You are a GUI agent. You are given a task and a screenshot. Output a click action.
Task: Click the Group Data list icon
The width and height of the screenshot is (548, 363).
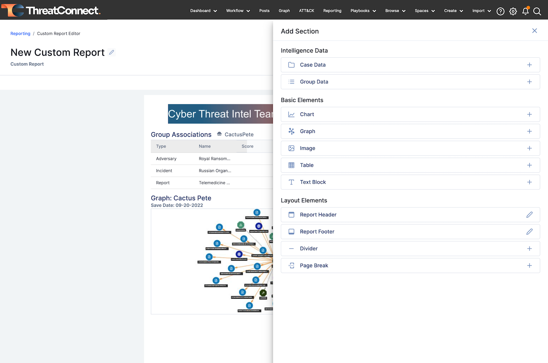292,82
